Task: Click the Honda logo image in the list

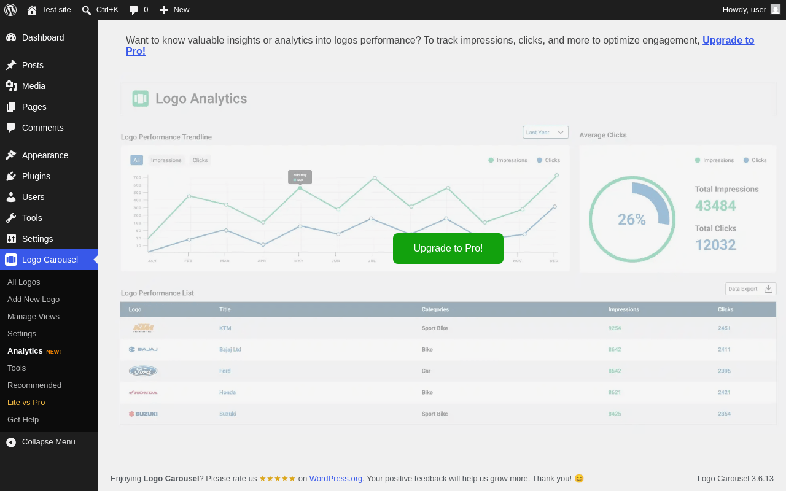Action: (143, 392)
